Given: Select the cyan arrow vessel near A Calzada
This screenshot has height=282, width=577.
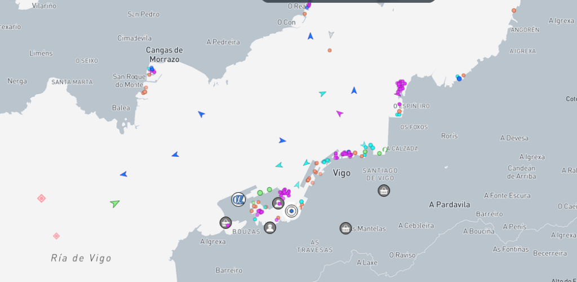Looking at the screenshot, I should pyautogui.click(x=364, y=144).
